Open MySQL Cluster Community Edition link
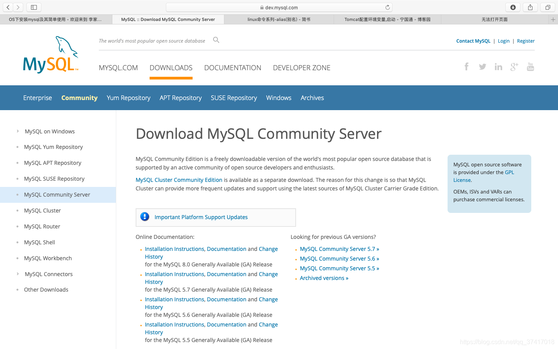 click(x=179, y=180)
